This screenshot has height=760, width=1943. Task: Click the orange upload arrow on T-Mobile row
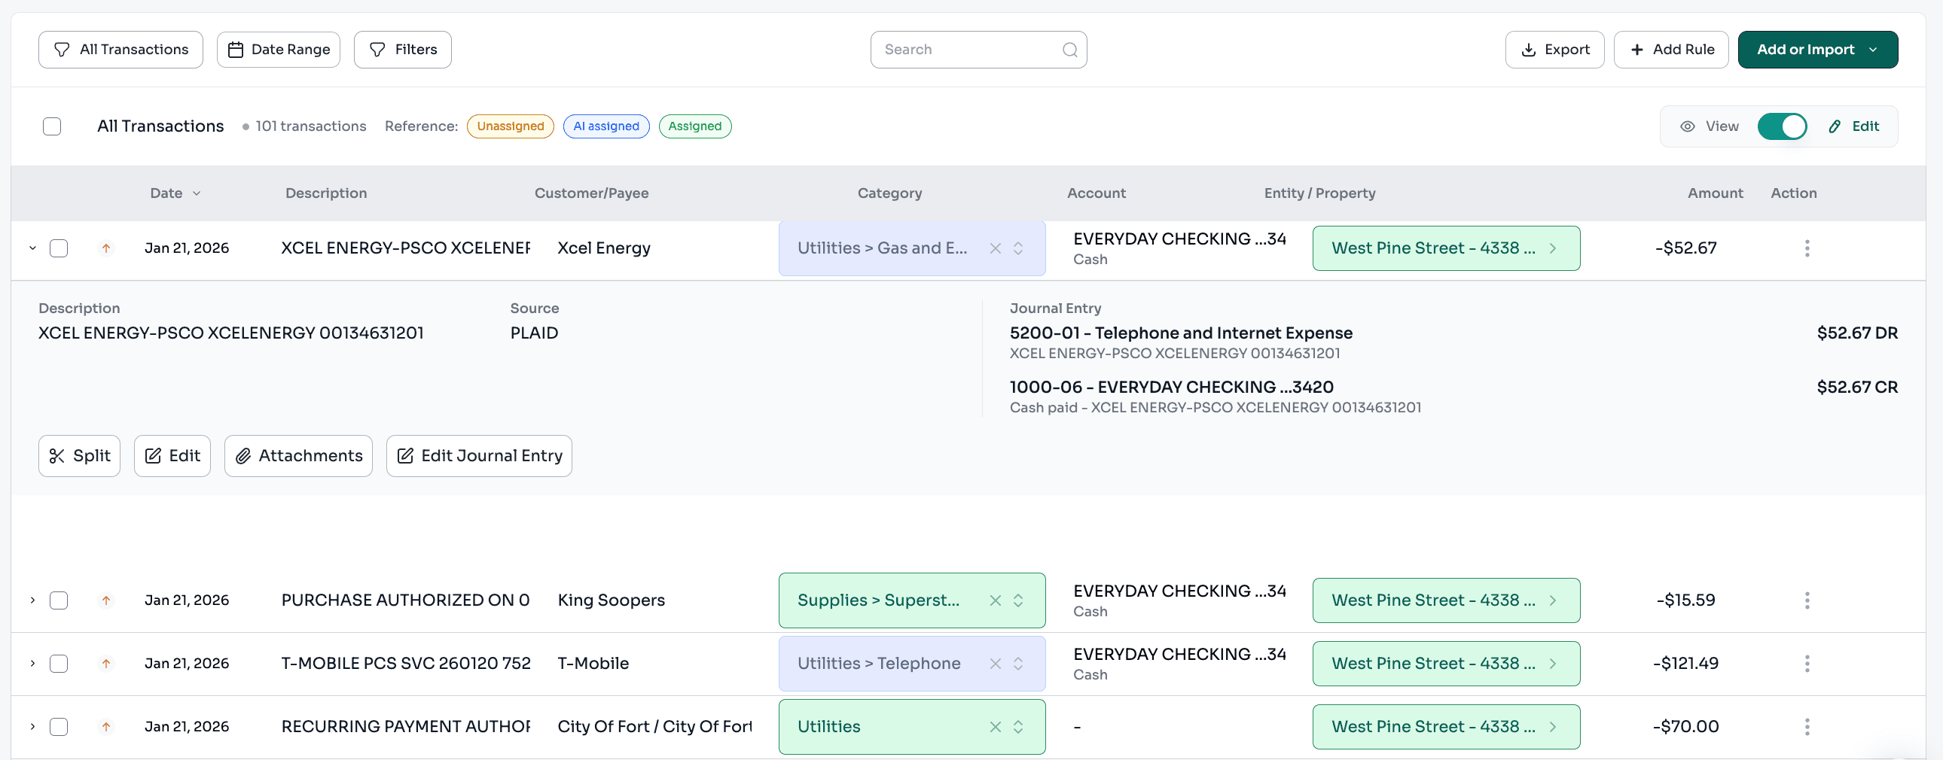[106, 664]
